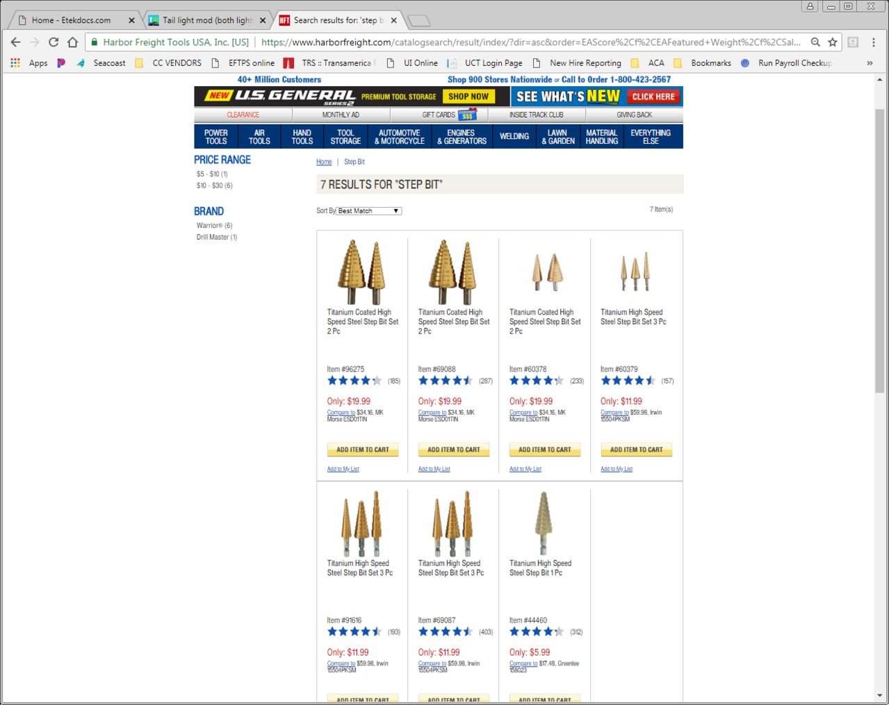Image resolution: width=889 pixels, height=705 pixels.
Task: Open product image for item #60379
Action: tap(635, 272)
